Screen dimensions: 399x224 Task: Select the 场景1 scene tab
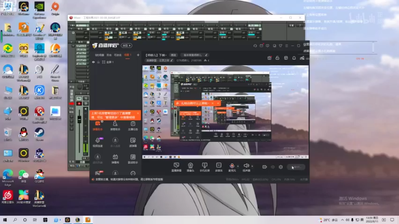[128, 55]
